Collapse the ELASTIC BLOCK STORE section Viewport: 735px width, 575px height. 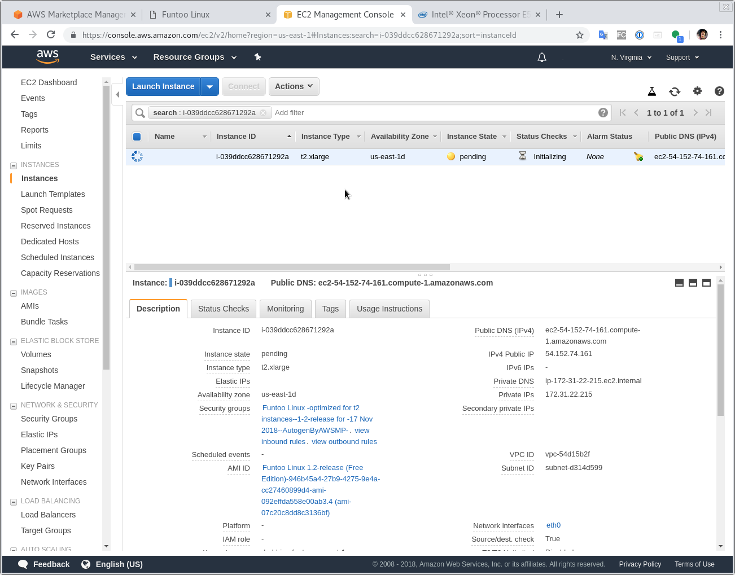pos(14,341)
